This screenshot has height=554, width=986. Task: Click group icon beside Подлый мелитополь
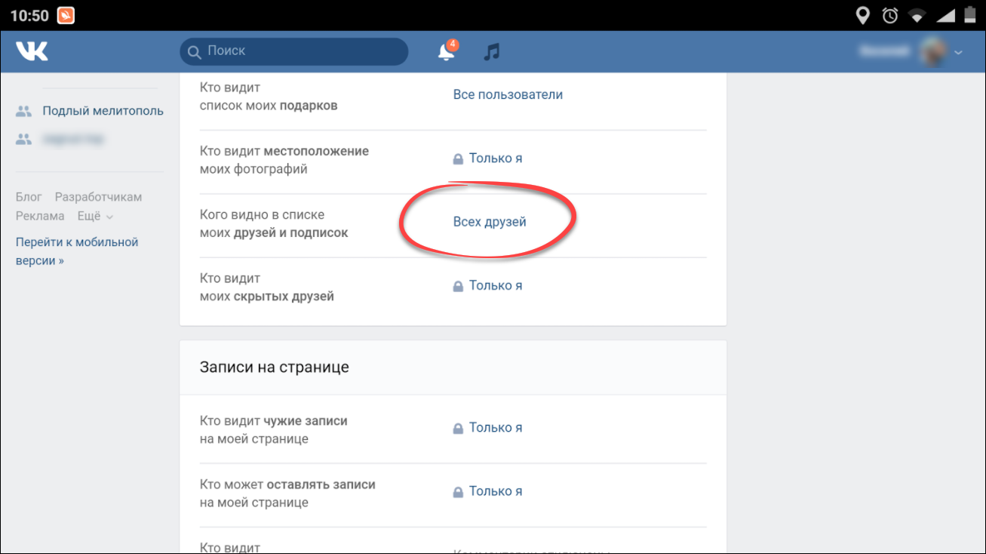coord(24,111)
